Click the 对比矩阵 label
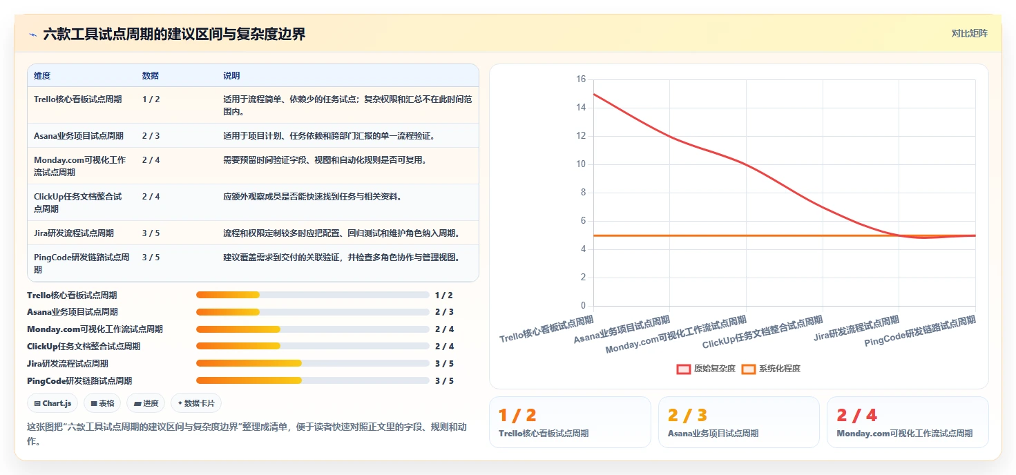1016x475 pixels. click(x=970, y=33)
